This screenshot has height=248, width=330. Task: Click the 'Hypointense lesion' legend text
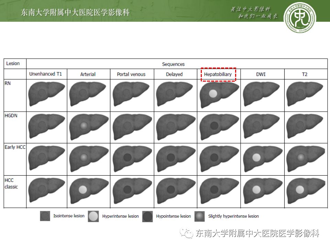(x=173, y=216)
